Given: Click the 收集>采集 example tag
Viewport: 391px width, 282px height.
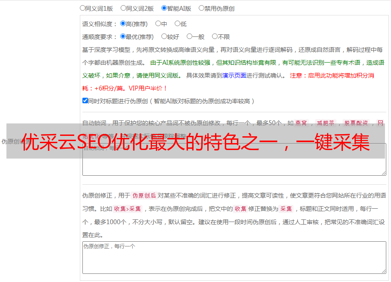Looking at the screenshot, I should click(x=127, y=209).
